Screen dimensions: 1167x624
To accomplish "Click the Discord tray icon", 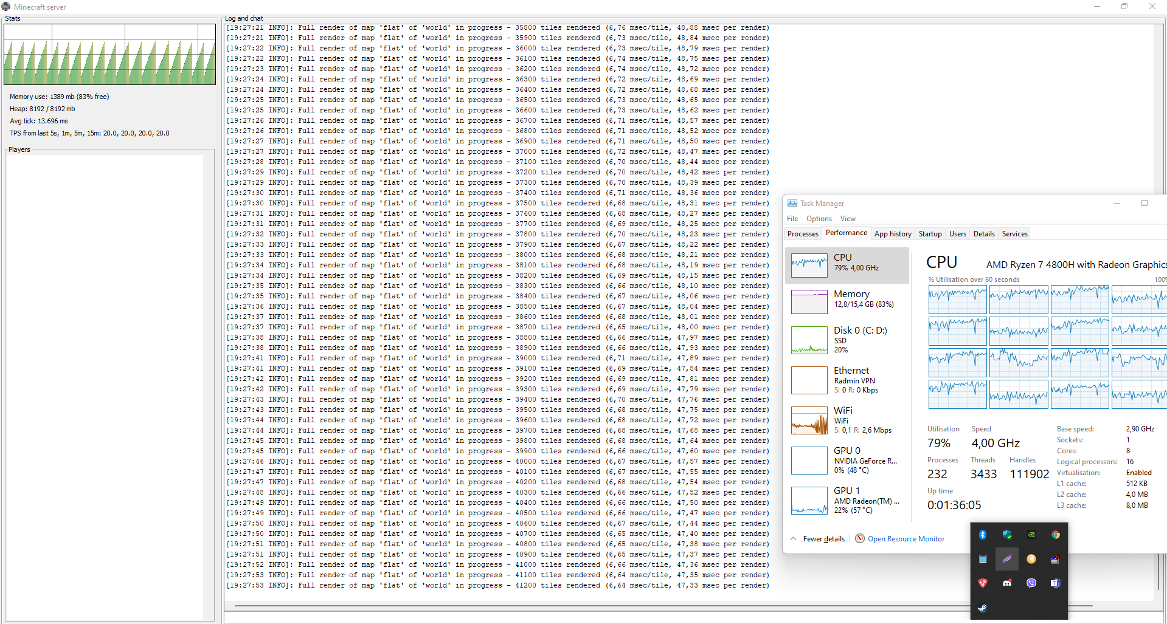I will 1006,583.
